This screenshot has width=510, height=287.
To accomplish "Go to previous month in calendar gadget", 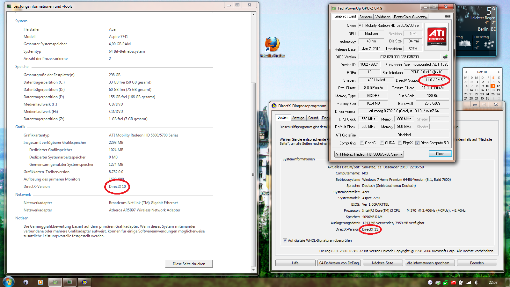I will (x=466, y=72).
